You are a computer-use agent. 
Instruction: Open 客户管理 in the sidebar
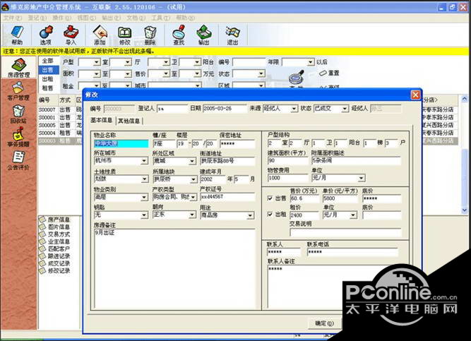(18, 91)
